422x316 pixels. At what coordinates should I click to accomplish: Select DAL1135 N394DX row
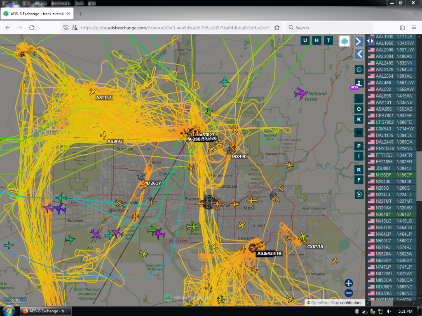[392, 135]
